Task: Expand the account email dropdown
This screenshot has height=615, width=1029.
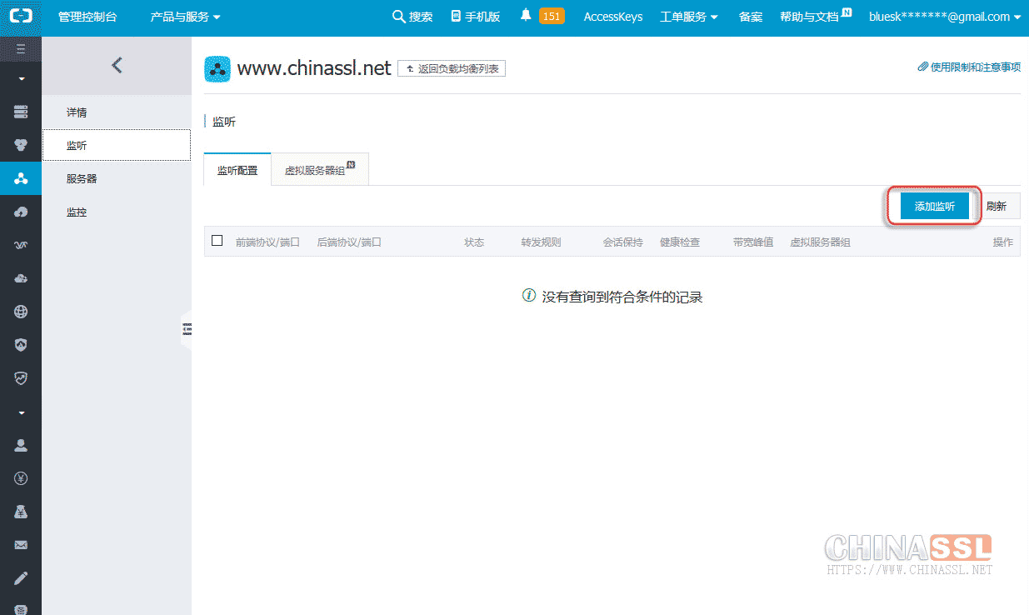Action: tap(944, 17)
